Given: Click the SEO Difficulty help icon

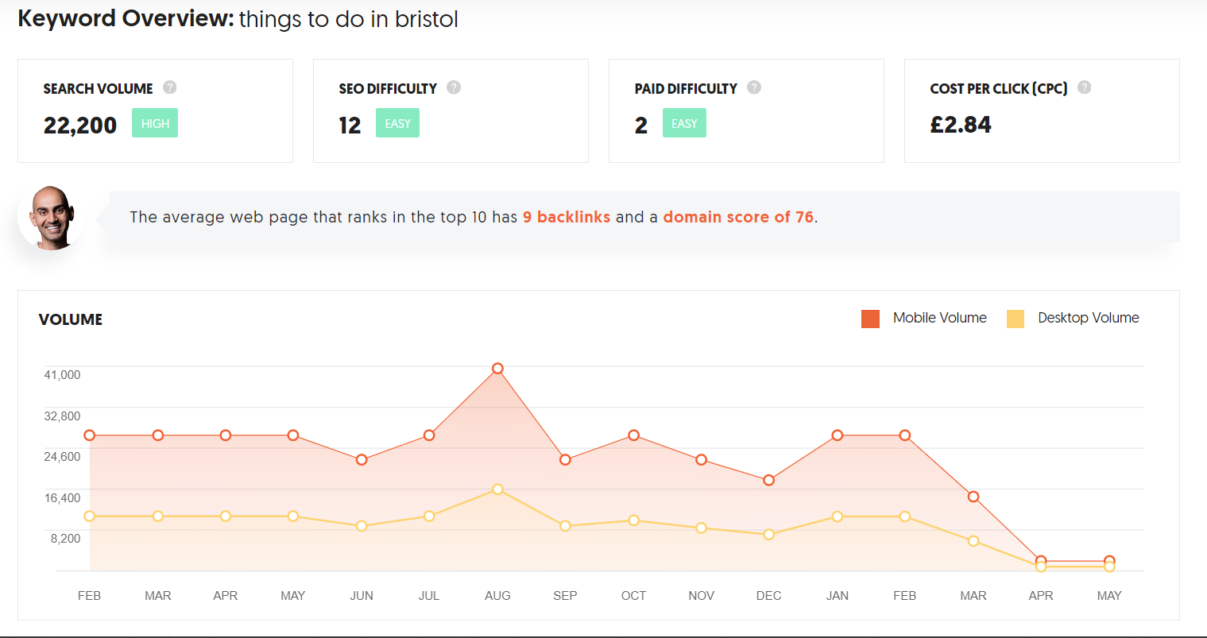Looking at the screenshot, I should click(x=453, y=87).
